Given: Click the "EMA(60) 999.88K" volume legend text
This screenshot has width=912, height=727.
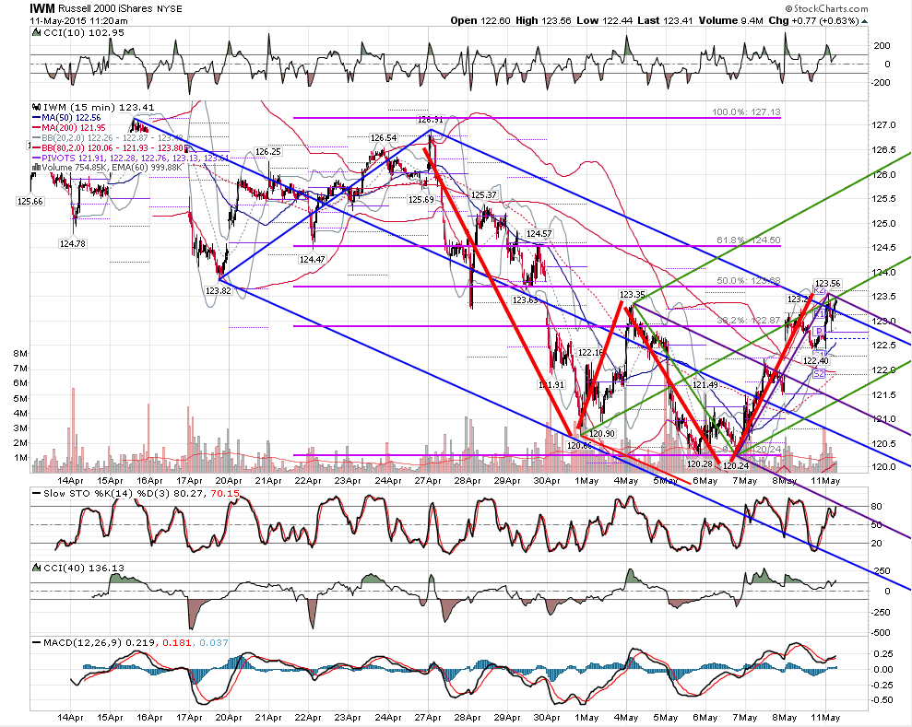Looking at the screenshot, I should (x=147, y=168).
